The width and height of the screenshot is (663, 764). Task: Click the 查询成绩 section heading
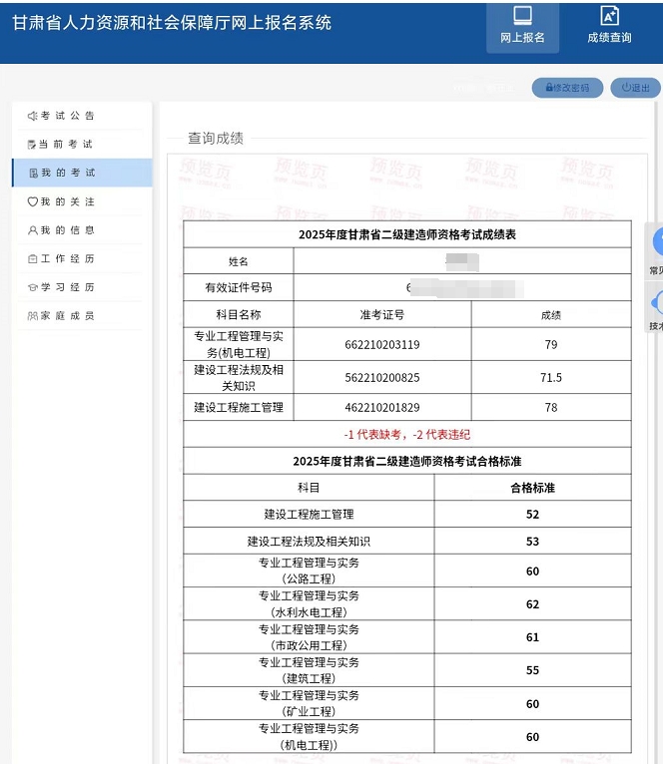tap(216, 139)
